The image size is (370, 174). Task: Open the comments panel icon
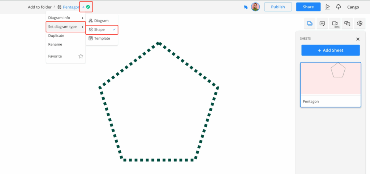point(322,24)
